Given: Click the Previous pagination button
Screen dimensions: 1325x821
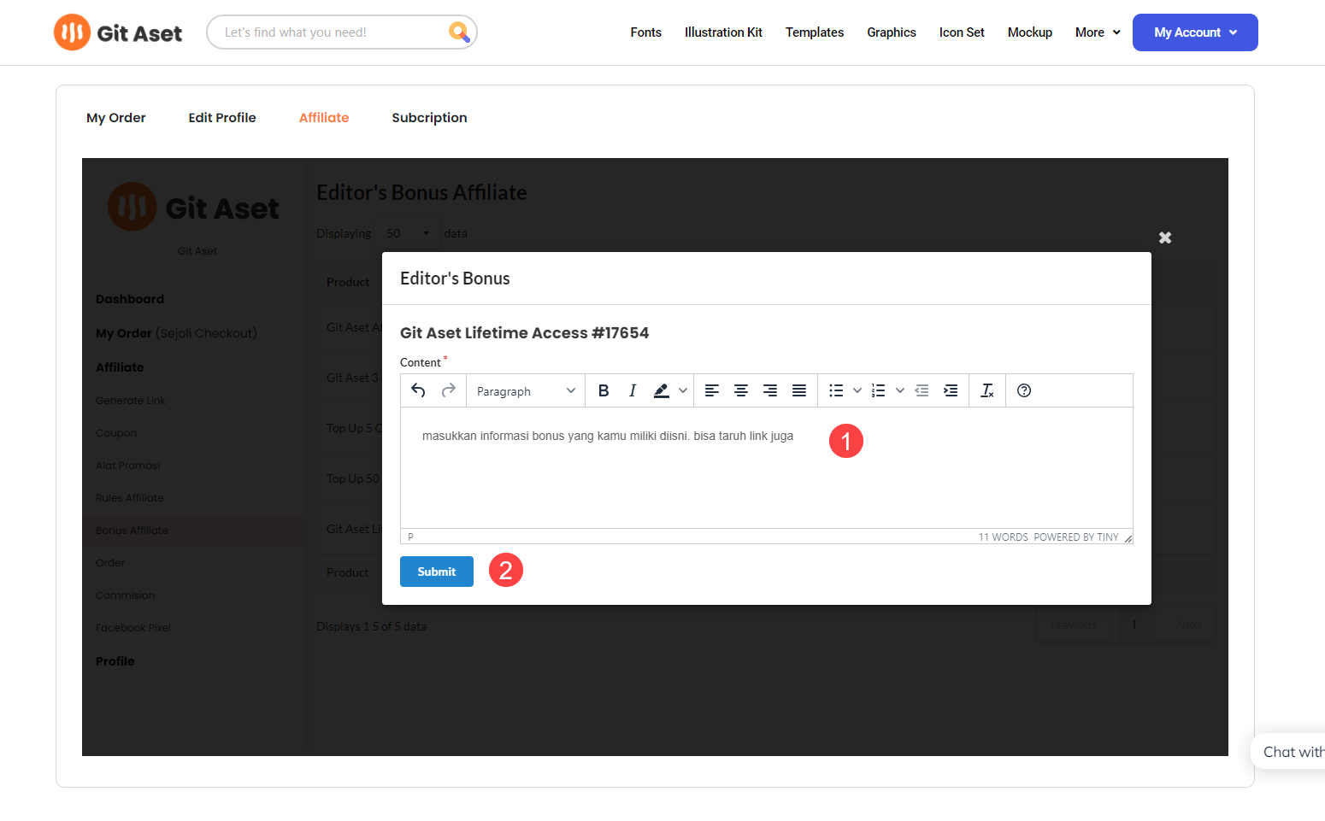Looking at the screenshot, I should [1073, 625].
